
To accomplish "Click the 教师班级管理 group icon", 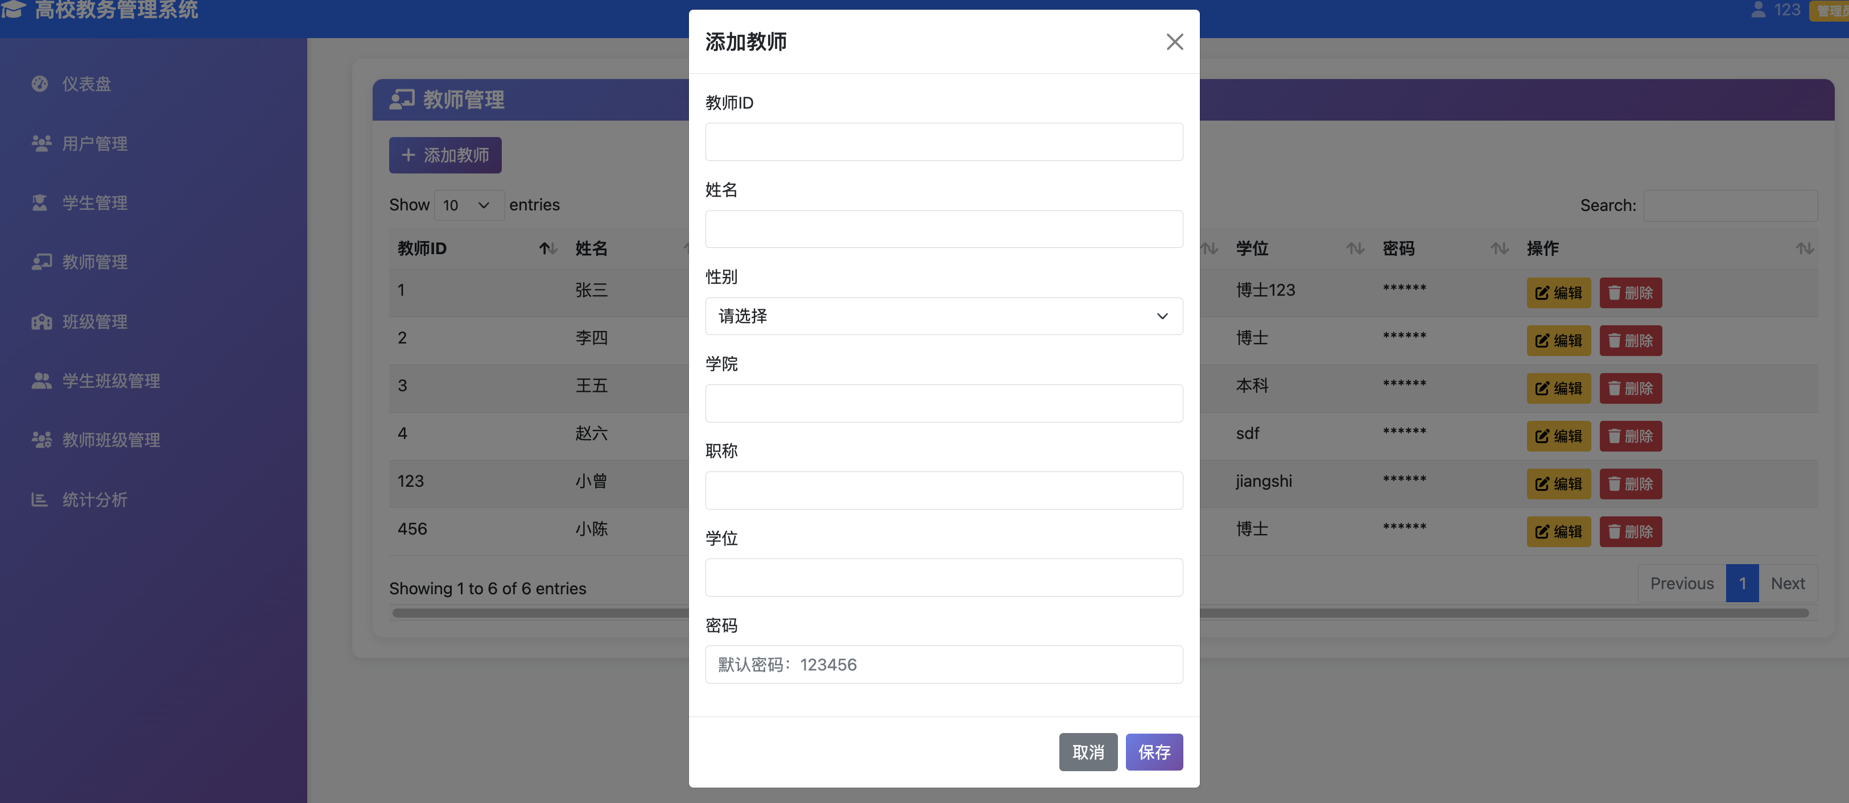I will click(x=41, y=440).
